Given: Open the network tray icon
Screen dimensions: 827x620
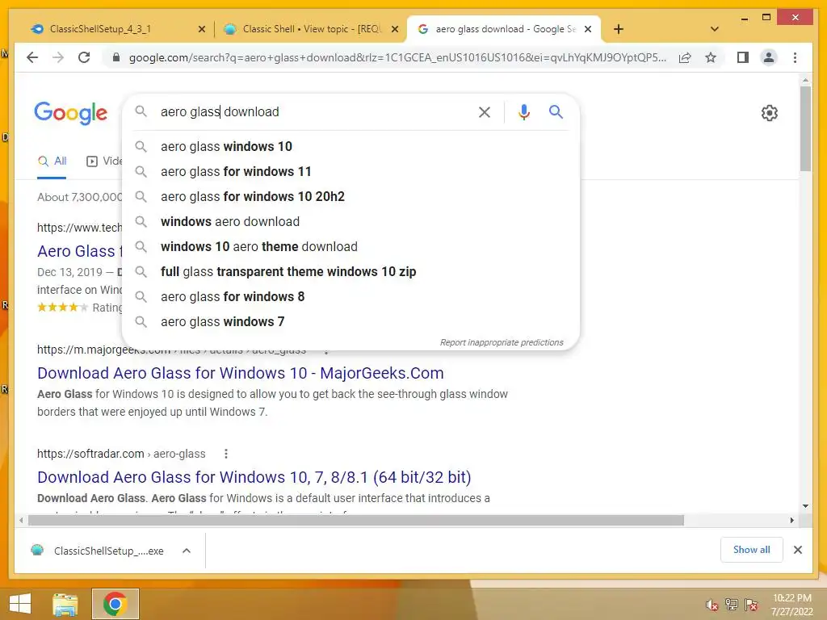Looking at the screenshot, I should point(732,605).
